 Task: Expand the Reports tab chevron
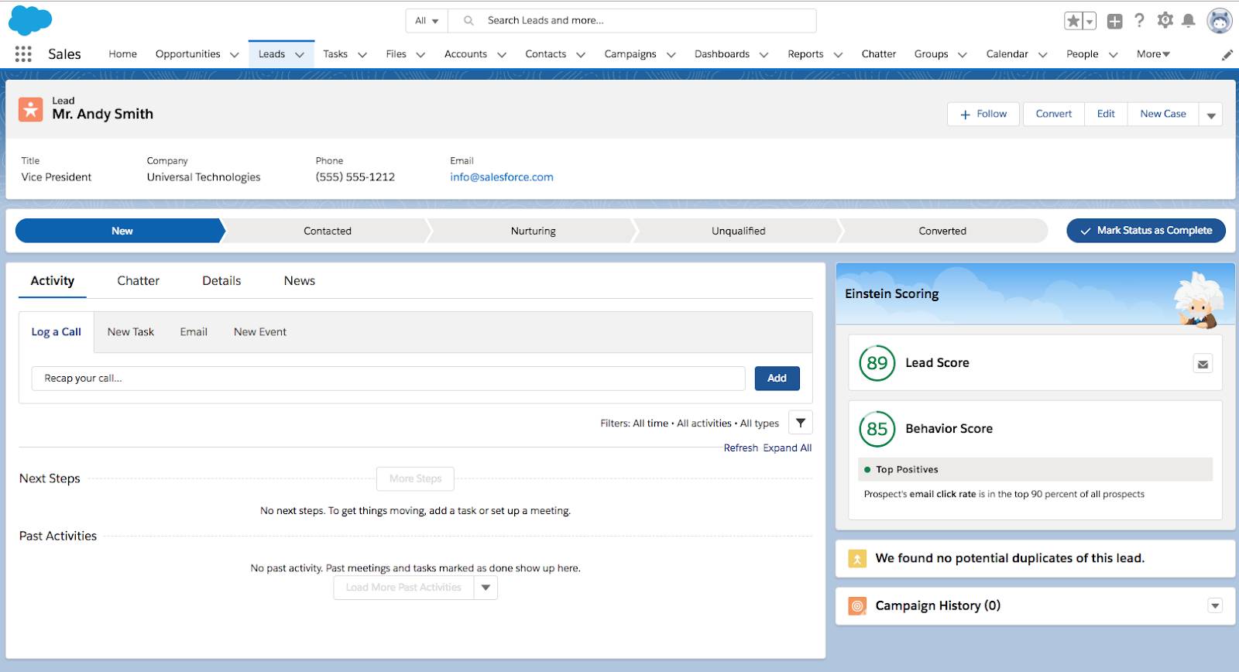click(838, 55)
